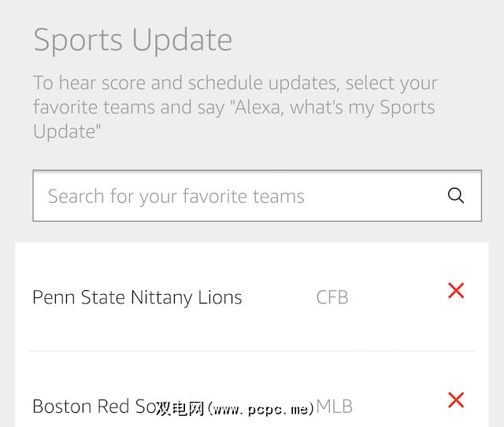The image size is (504, 427).
Task: Select the Boston Red Sox team name
Action: click(91, 407)
